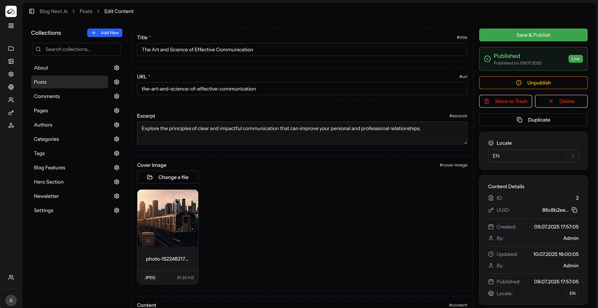Copy the UUID with the copy icon

[574, 210]
